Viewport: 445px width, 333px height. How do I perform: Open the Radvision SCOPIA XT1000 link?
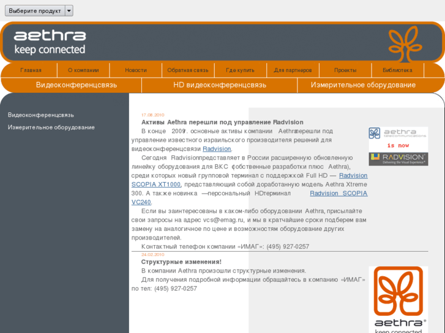click(353, 176)
